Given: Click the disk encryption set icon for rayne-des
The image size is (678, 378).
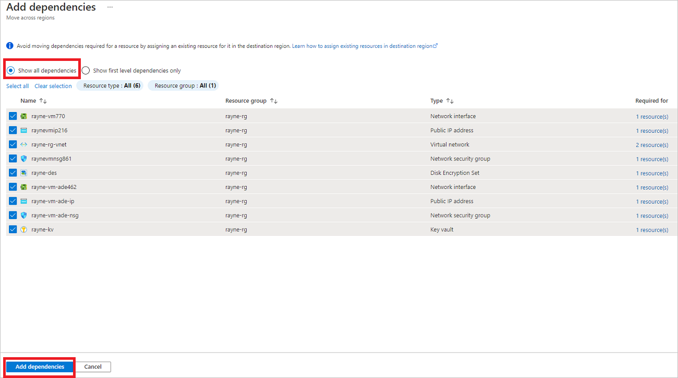Looking at the screenshot, I should (x=23, y=173).
